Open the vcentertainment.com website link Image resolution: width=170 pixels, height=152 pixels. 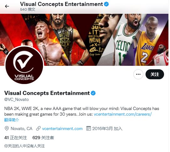(x=62, y=128)
